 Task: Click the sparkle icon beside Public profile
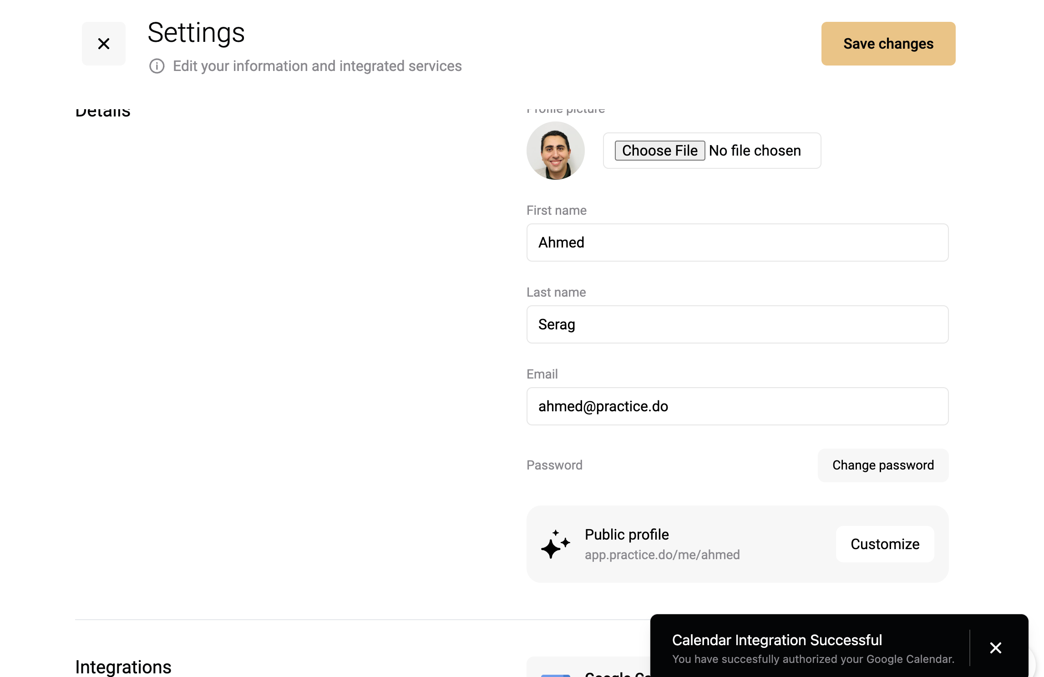[x=555, y=544]
